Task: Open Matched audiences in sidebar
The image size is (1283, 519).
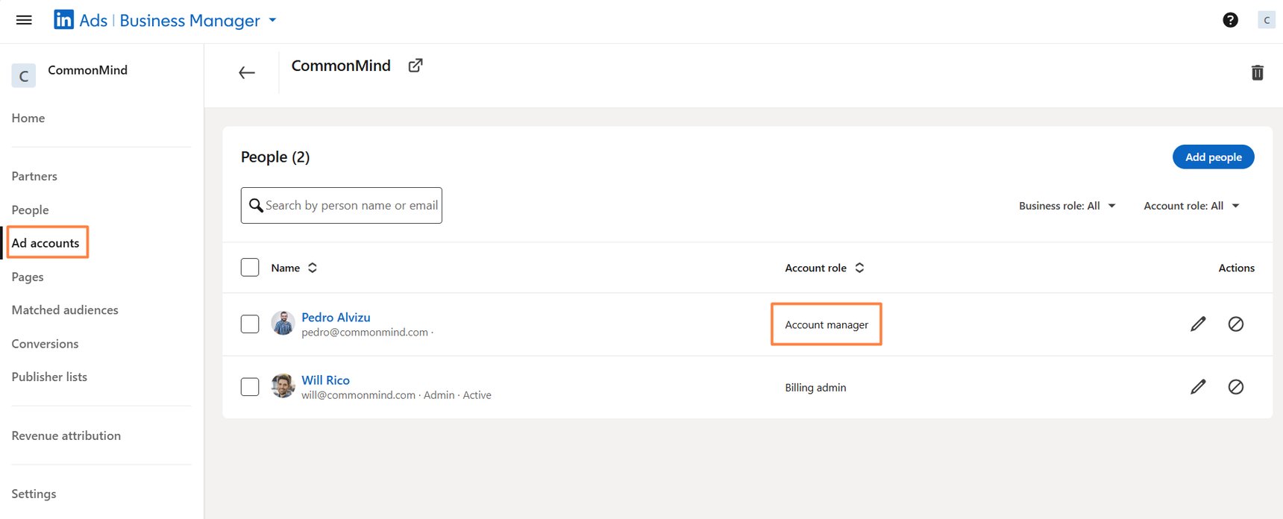Action: [x=65, y=309]
